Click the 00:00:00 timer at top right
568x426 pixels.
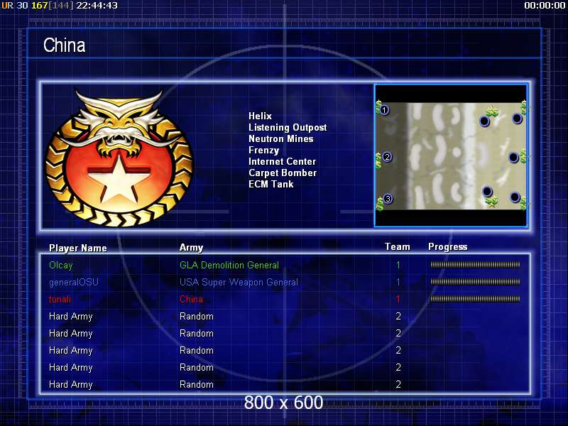click(x=545, y=6)
